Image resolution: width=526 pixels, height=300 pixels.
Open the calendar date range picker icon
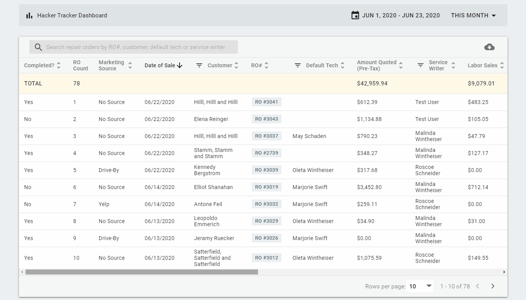click(355, 15)
